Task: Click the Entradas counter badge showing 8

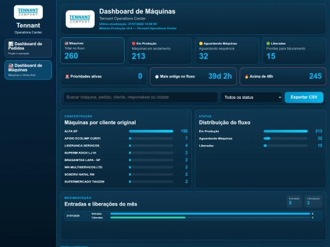Action: 294,201
